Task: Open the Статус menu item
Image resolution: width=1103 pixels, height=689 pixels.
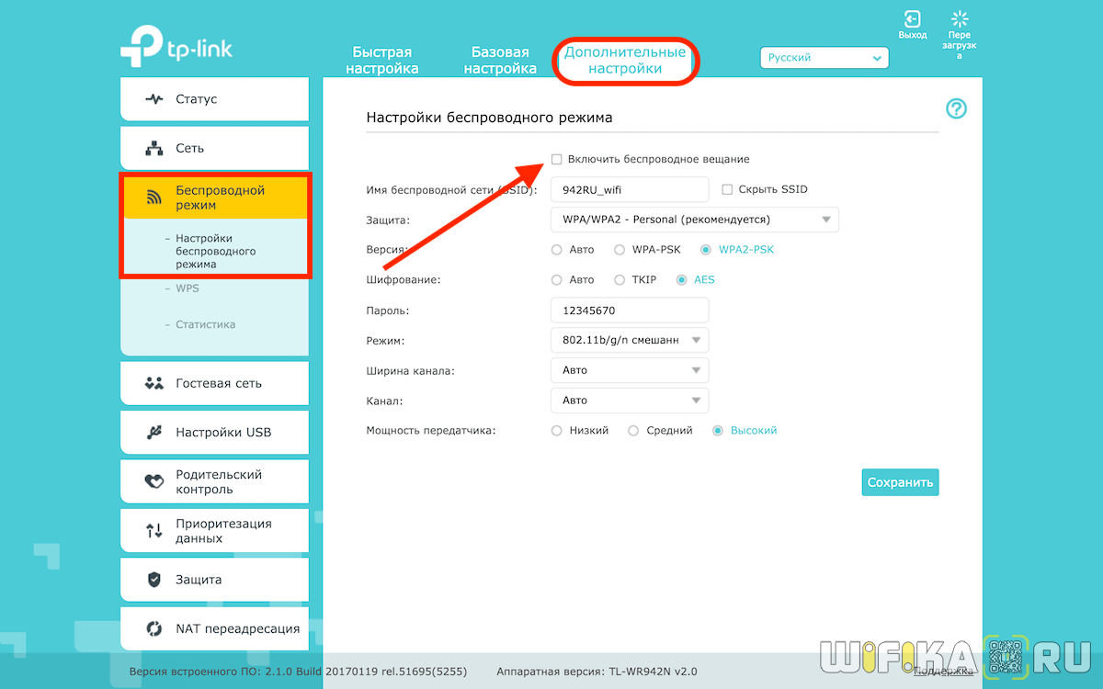Action: [214, 99]
